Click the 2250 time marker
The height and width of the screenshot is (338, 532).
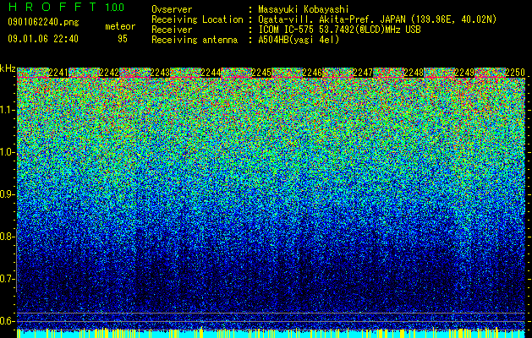click(515, 73)
